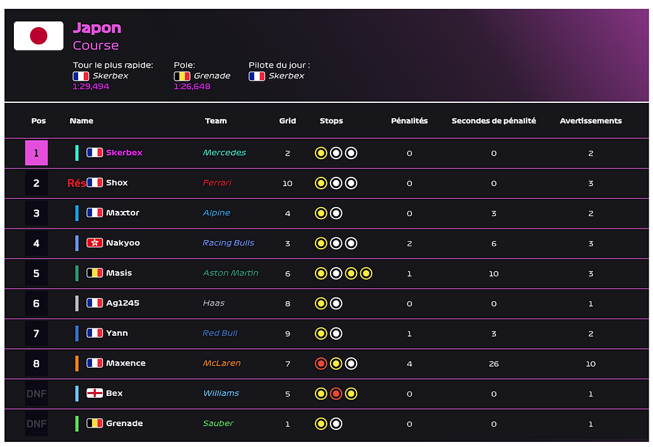Click the Williams team name
This screenshot has width=653, height=447.
click(221, 393)
